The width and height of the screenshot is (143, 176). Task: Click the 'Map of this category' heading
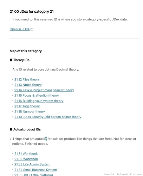coord(26,51)
